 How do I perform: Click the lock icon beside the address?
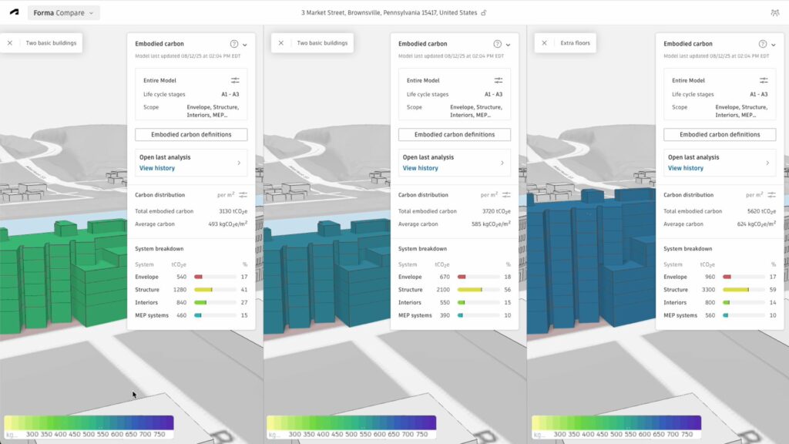[x=484, y=13]
